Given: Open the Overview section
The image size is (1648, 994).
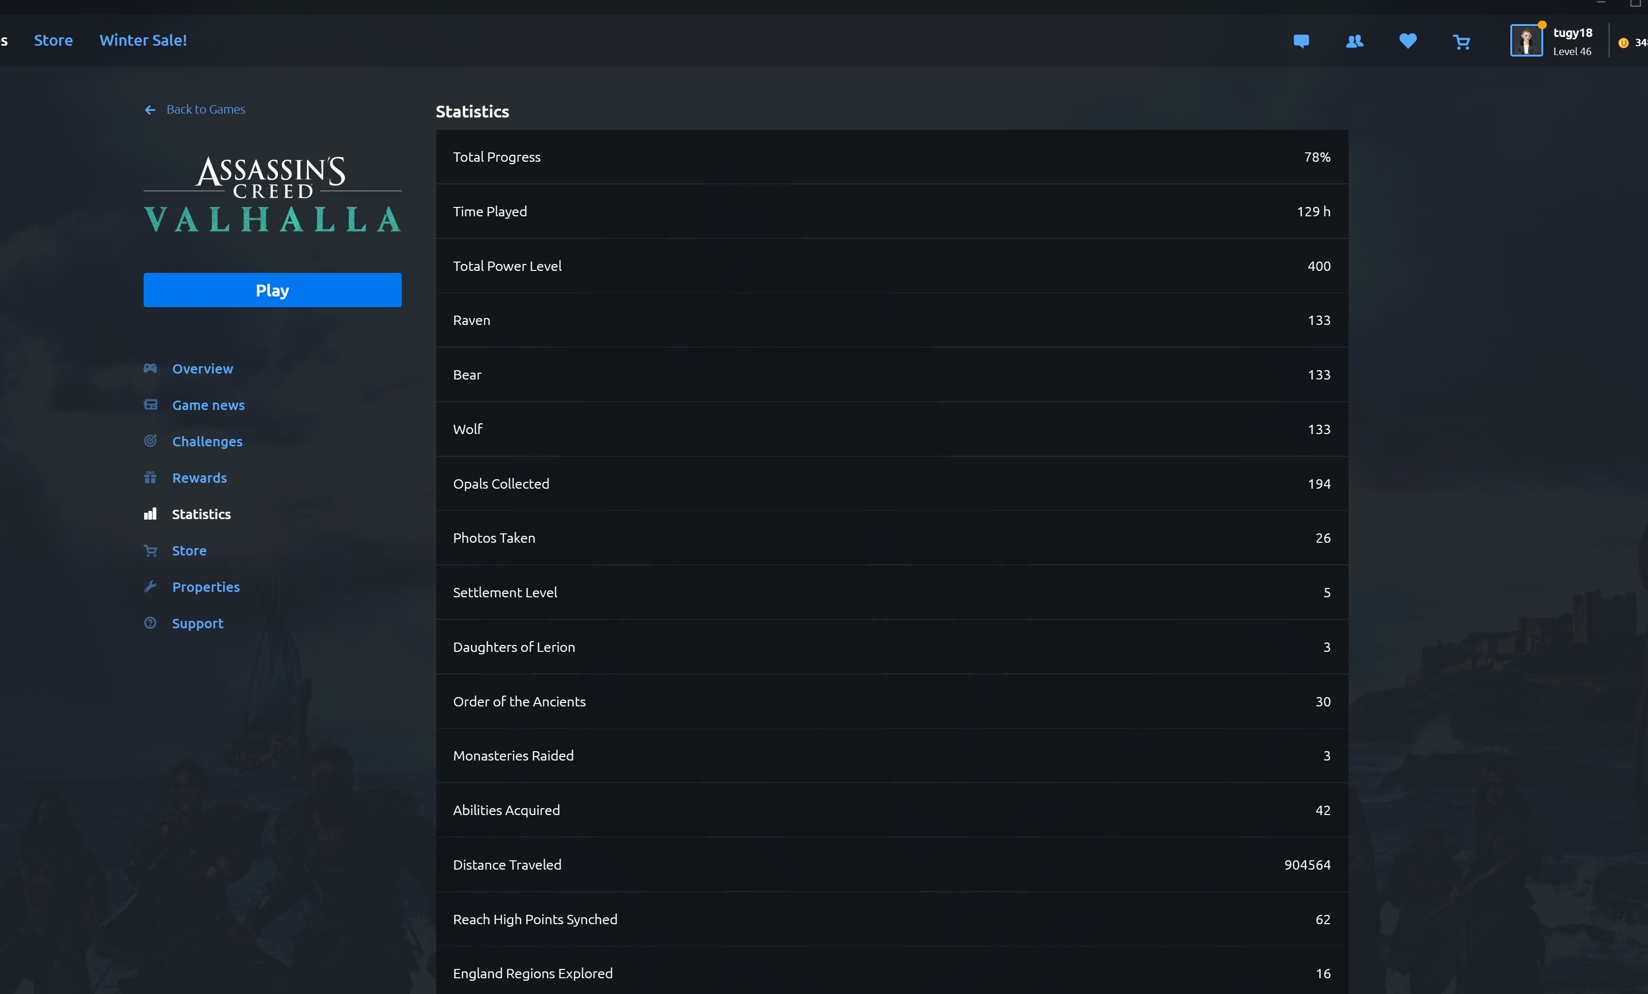Looking at the screenshot, I should (203, 369).
